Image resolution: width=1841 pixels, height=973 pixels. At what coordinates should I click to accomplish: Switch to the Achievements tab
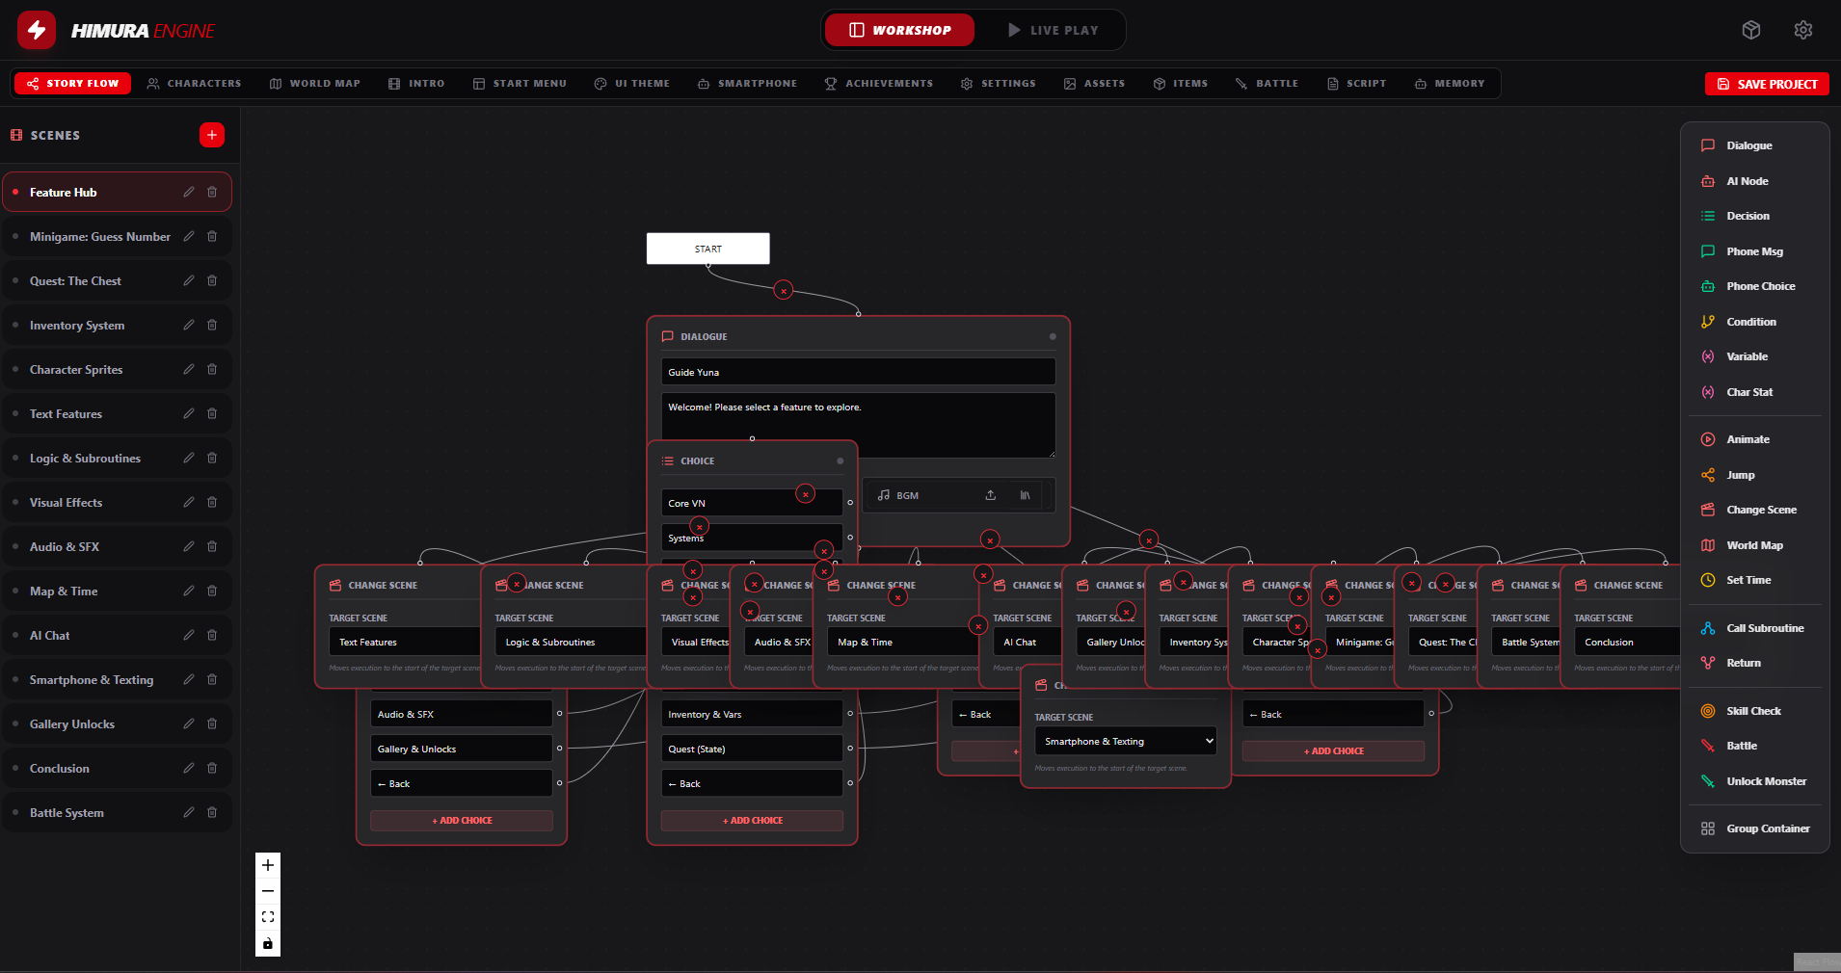879,84
